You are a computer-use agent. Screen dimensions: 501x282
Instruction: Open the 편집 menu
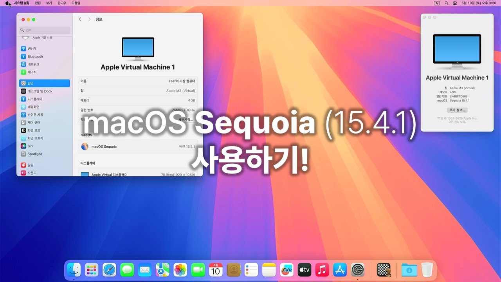coord(38,3)
